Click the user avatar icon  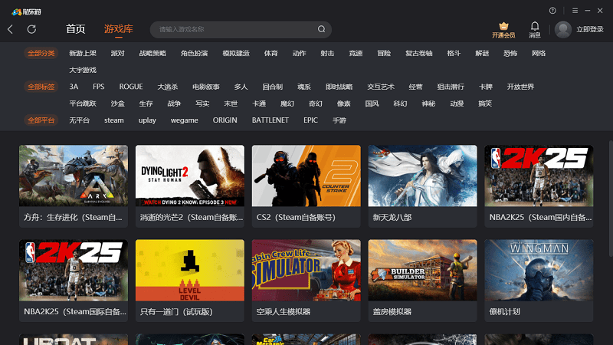click(x=563, y=30)
